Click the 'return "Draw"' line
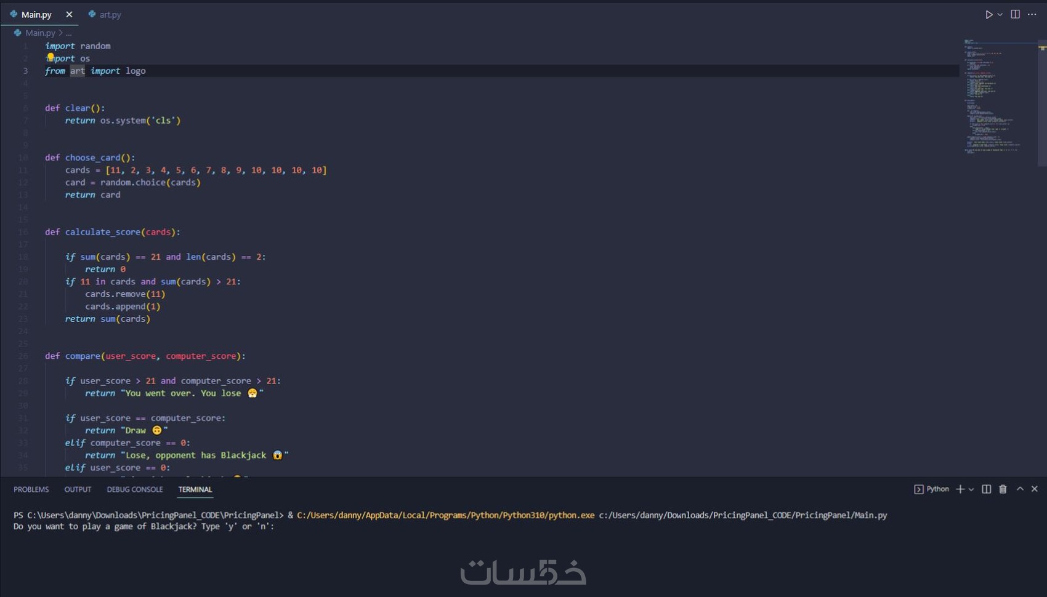Viewport: 1047px width, 597px height. (x=126, y=430)
